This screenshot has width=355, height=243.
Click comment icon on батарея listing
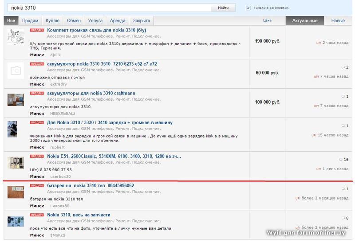coord(343,189)
